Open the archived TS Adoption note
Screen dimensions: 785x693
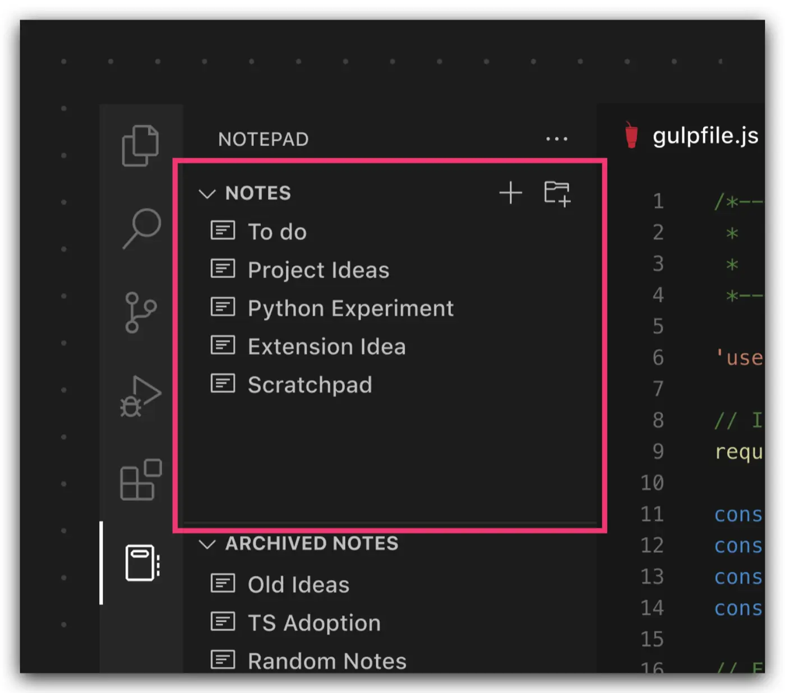[314, 623]
